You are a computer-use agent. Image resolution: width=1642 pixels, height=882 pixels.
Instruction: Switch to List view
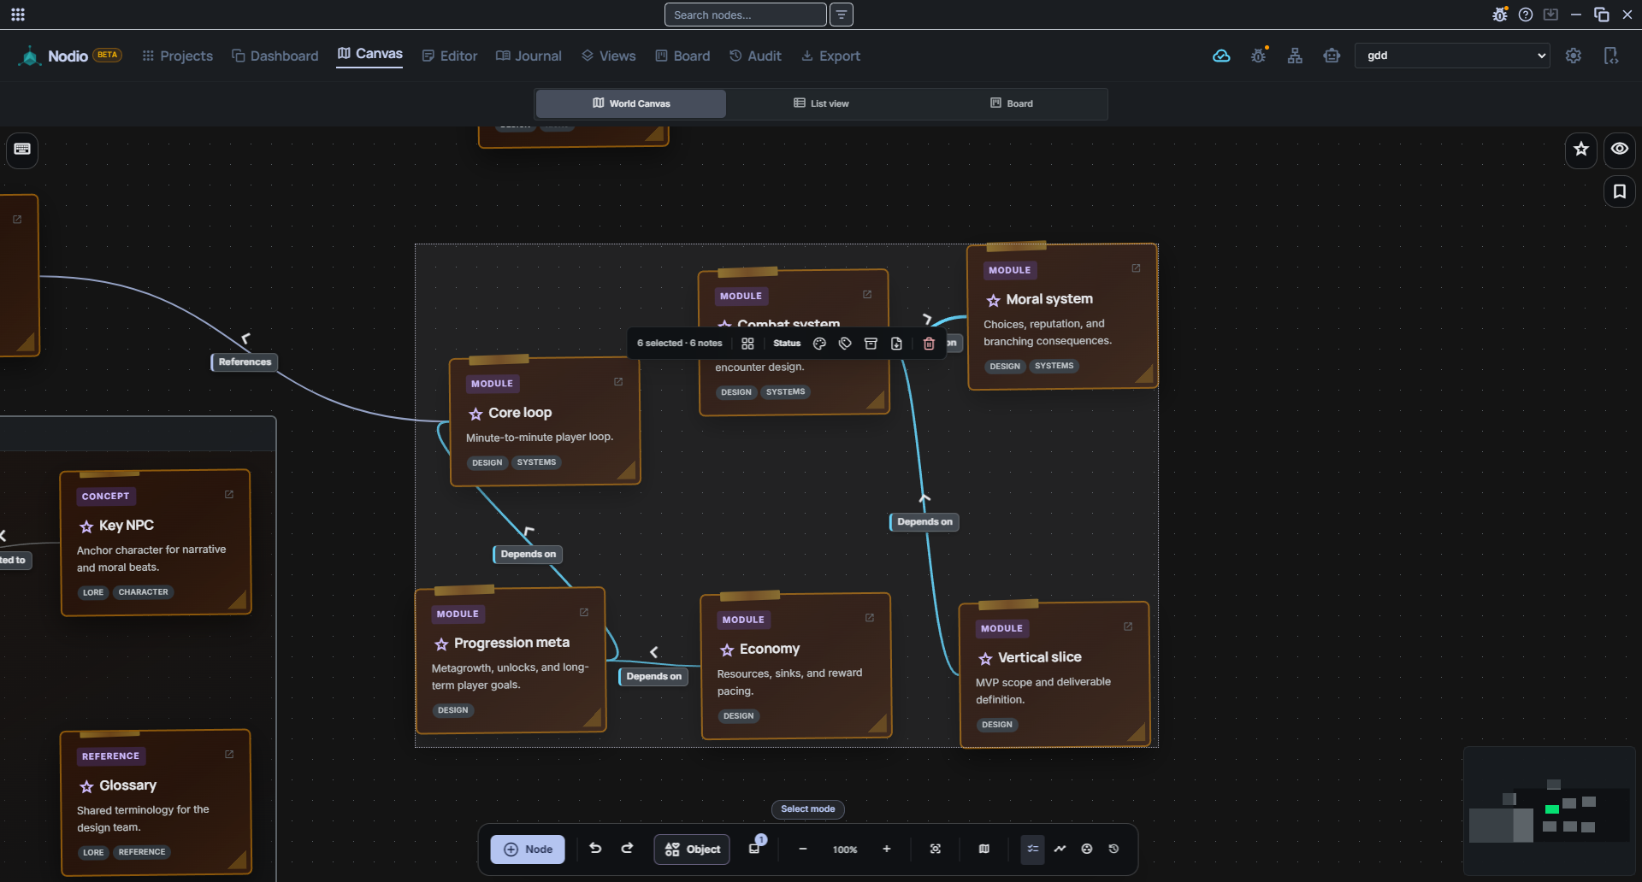[821, 103]
